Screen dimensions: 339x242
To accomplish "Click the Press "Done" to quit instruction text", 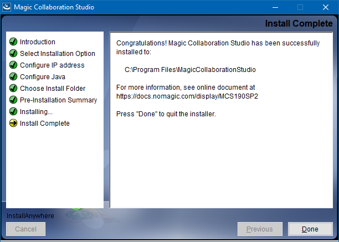I will point(166,114).
